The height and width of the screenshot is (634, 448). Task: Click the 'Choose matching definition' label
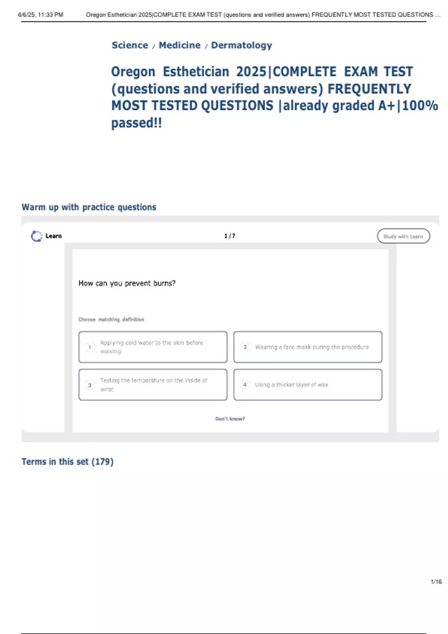tap(111, 320)
